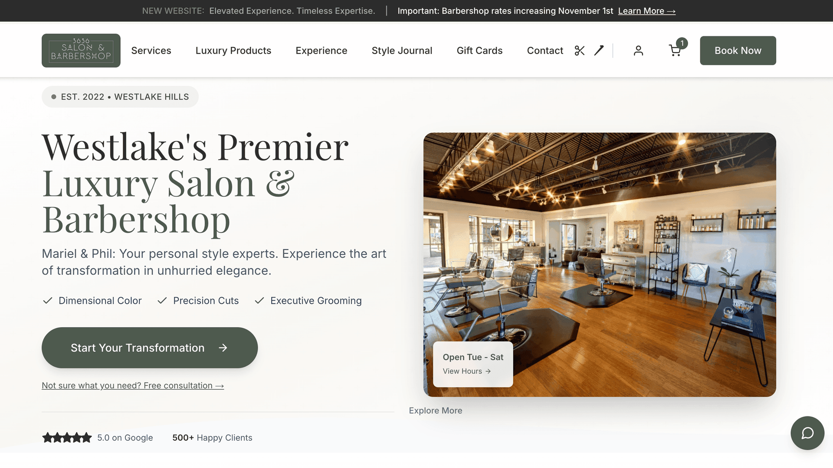Open the Luxury Products menu

[233, 51]
